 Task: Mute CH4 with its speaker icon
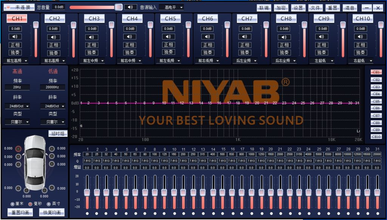click(x=130, y=37)
